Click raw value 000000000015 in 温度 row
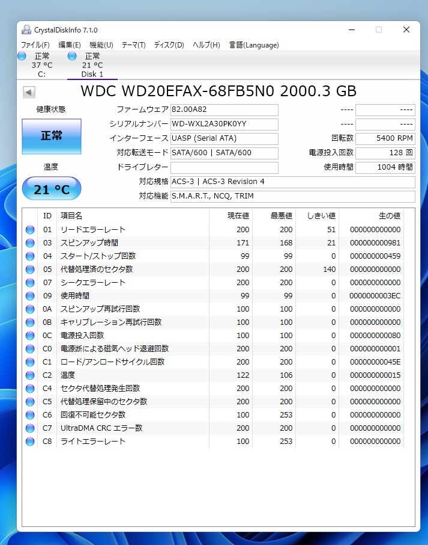Image resolution: width=428 pixels, height=545 pixels. (375, 375)
